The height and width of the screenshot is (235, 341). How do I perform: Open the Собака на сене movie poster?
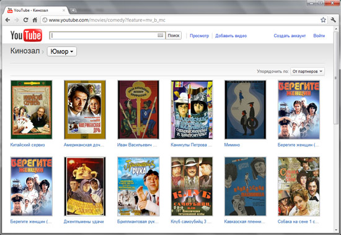click(299, 186)
